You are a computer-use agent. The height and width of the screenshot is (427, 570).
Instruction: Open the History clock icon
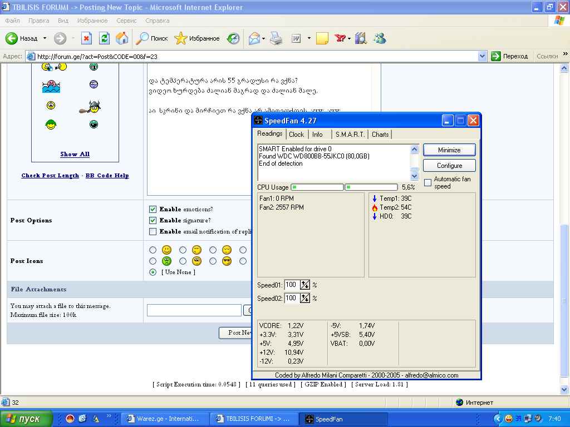point(233,38)
